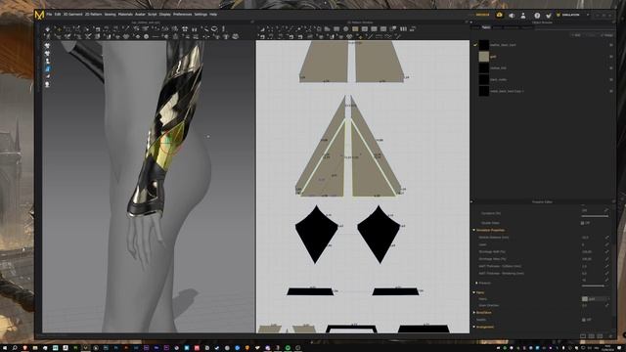Click the last icon in the 2D toolbar's top row
This screenshot has height=352, width=626.
point(413,29)
